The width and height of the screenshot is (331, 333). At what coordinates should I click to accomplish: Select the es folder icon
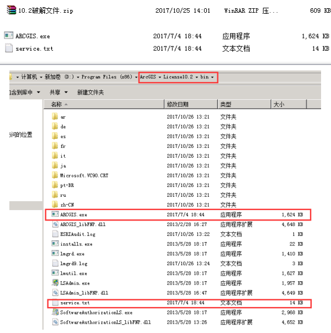[x=55, y=136]
